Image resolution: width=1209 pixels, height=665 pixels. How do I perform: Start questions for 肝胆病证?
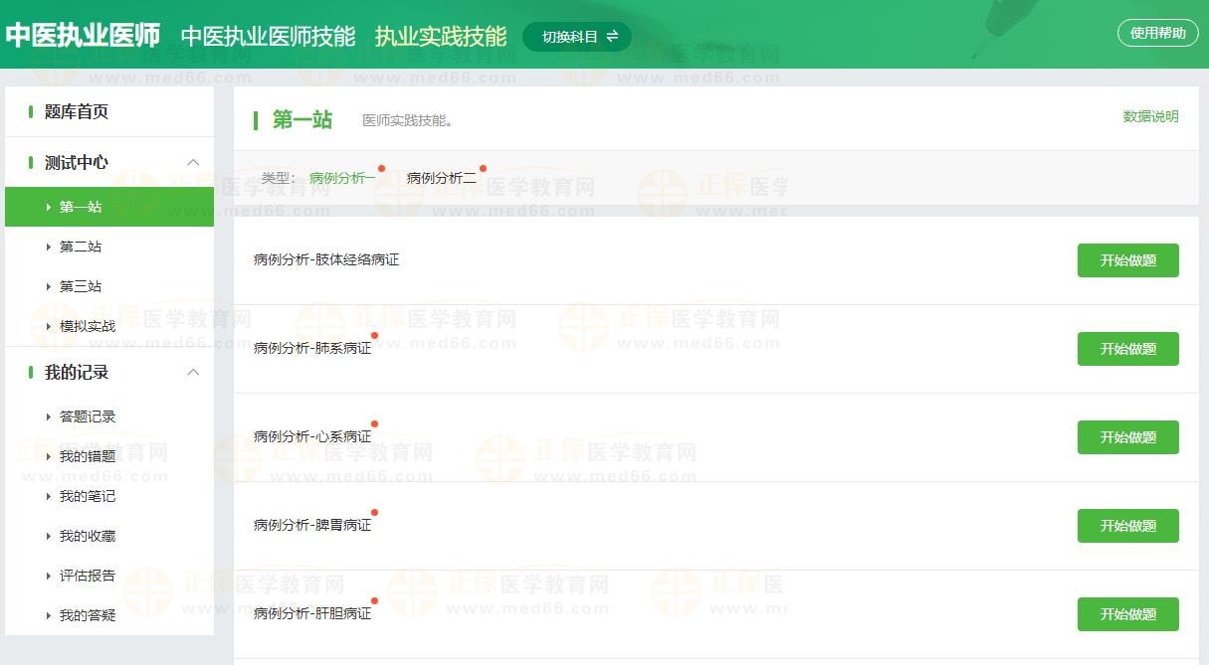coord(1127,614)
